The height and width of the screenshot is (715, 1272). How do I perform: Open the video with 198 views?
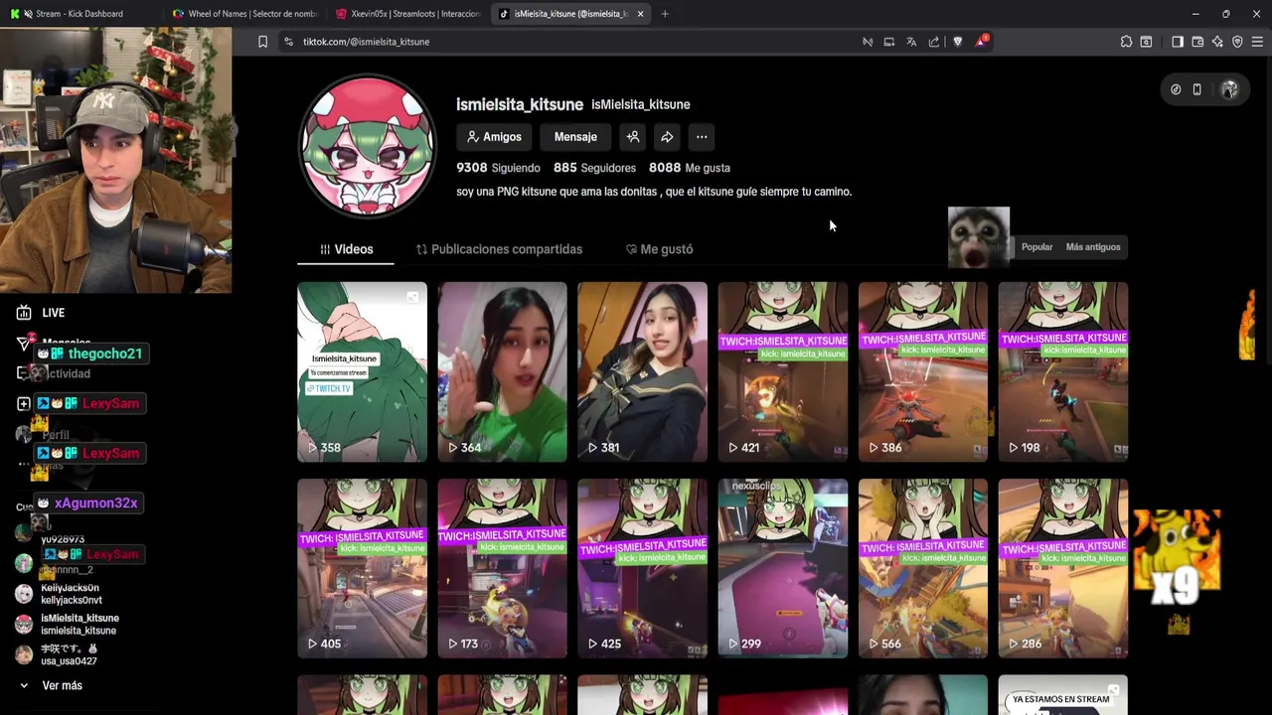1063,371
